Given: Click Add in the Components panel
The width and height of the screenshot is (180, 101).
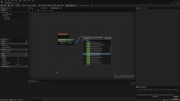Looking at the screenshot, I should tap(3, 10).
